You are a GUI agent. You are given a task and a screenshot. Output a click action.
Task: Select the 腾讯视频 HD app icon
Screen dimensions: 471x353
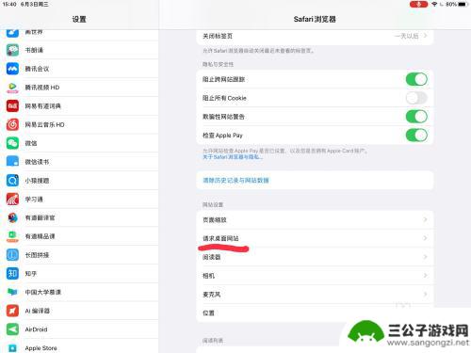coord(12,88)
